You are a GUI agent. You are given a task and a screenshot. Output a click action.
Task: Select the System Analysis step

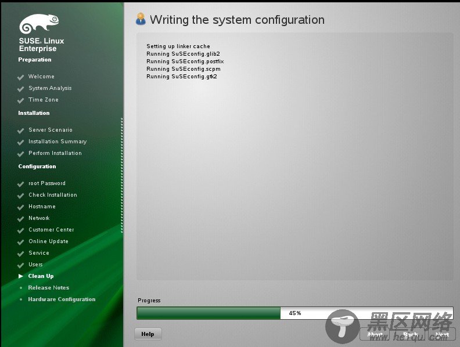[50, 88]
